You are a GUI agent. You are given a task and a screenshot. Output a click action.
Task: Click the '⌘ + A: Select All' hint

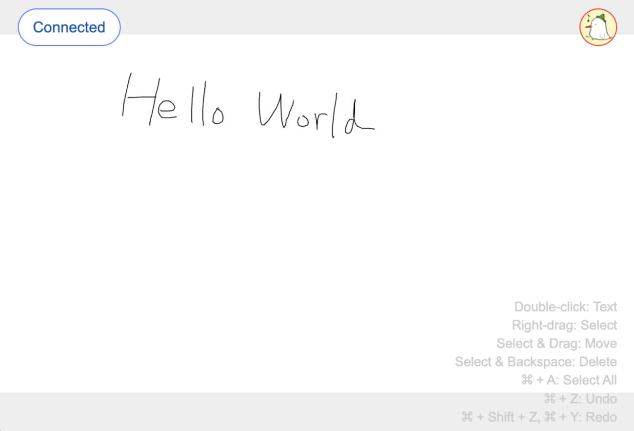tap(569, 380)
